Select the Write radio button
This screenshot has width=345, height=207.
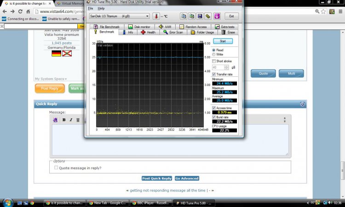[213, 54]
